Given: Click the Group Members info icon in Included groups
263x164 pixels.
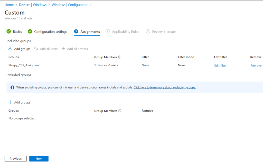Looking at the screenshot, I should (120, 57).
